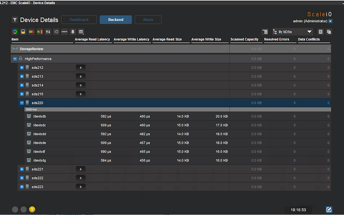Image resolution: width=344 pixels, height=215 pixels.
Task: Click the down-arrow button in sds212 row
Action: coord(81,68)
